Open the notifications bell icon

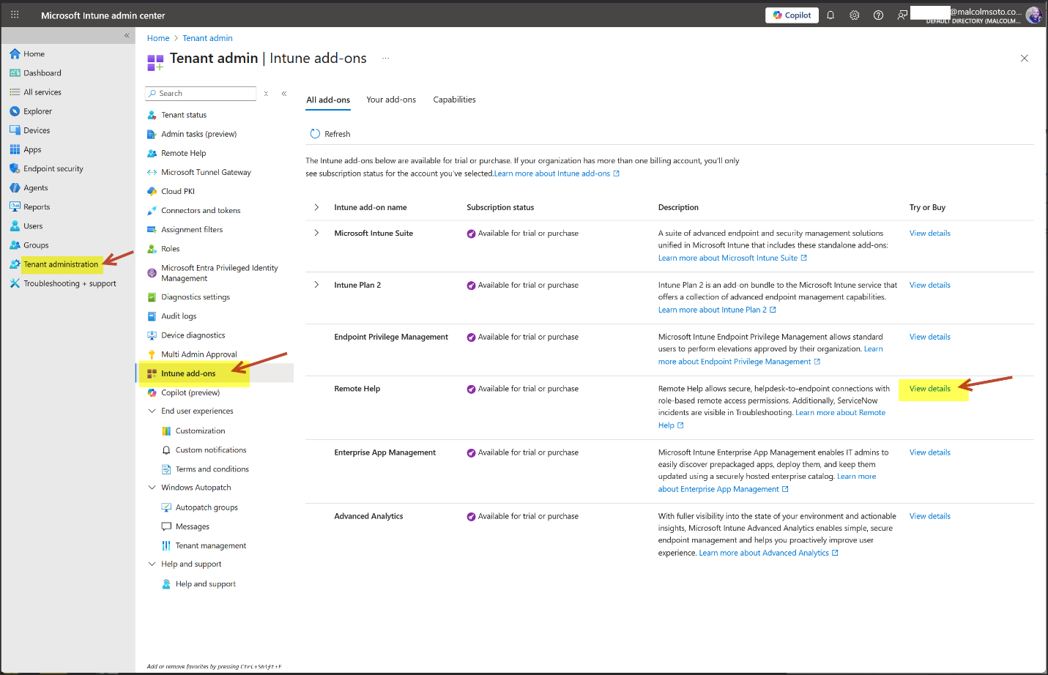(x=830, y=15)
